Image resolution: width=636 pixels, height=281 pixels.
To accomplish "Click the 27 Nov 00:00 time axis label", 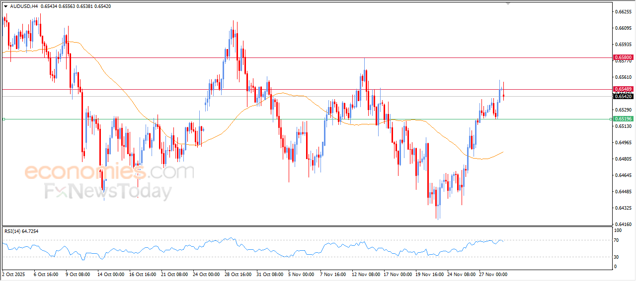I will [x=492, y=274].
